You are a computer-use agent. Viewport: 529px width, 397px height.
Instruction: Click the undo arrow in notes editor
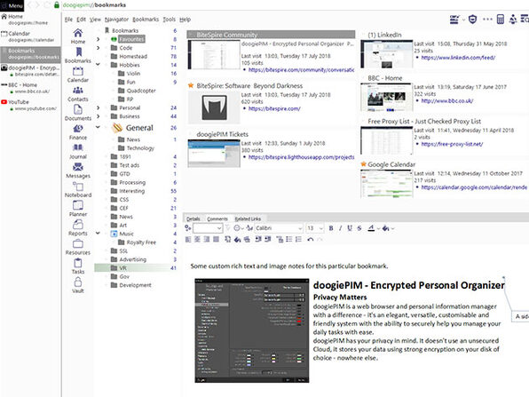[x=311, y=239]
